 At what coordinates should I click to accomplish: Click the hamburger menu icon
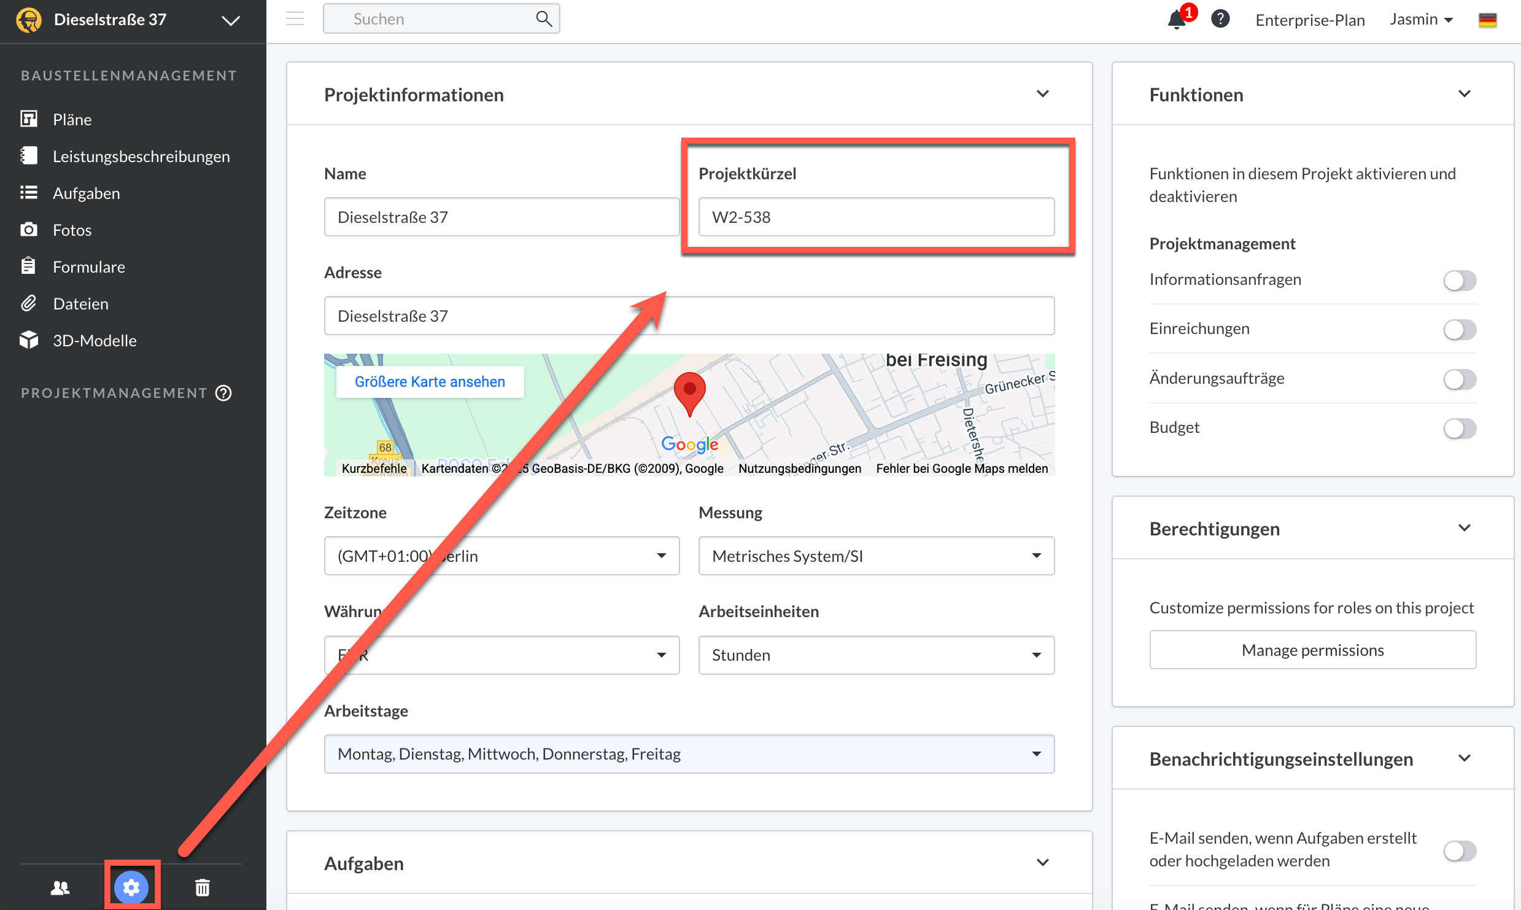pos(295,19)
